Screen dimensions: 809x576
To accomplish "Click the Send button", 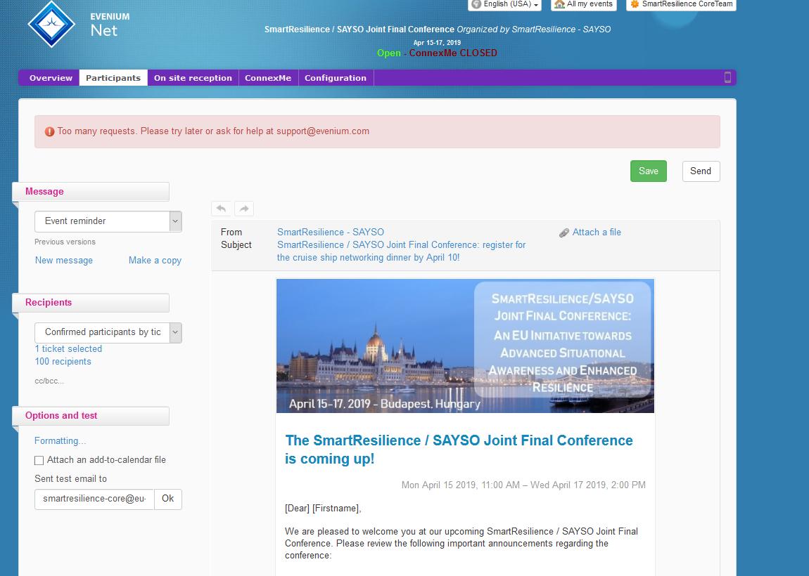I will click(x=701, y=171).
